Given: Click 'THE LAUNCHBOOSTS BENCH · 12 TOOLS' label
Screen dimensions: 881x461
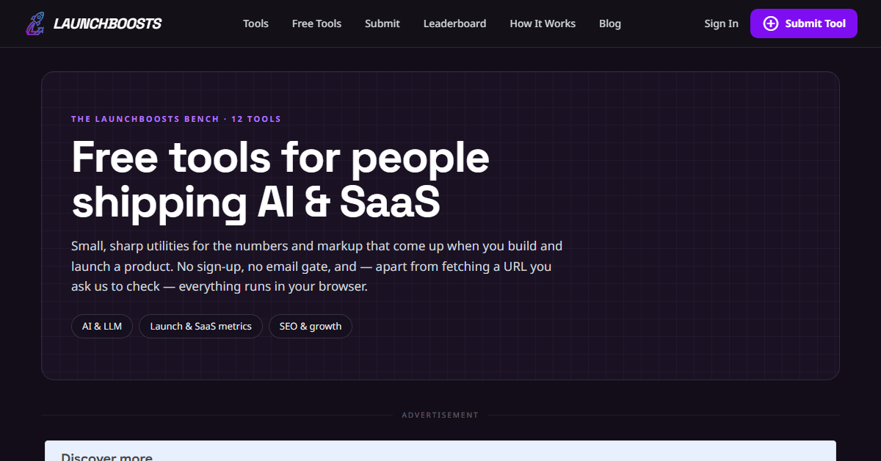Looking at the screenshot, I should pos(176,119).
